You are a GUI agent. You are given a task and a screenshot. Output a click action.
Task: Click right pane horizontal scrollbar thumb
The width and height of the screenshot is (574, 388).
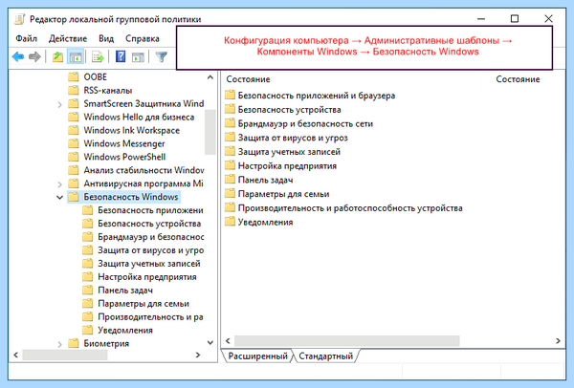tap(346, 341)
